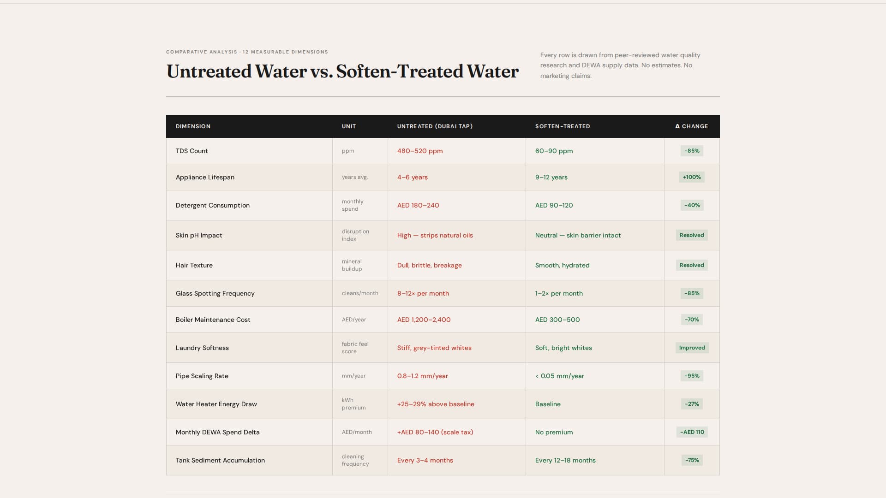
Task: Select 'Monthly DEWA Spend Delta' row label
Action: 217,432
